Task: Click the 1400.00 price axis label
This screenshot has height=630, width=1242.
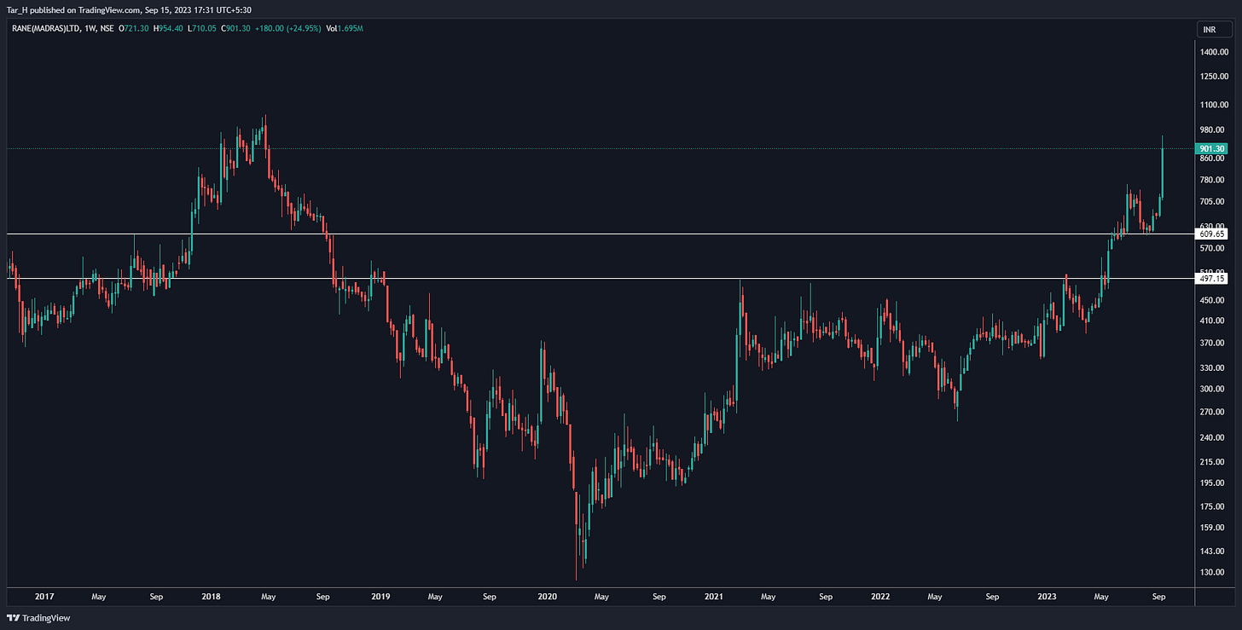Action: pos(1213,52)
